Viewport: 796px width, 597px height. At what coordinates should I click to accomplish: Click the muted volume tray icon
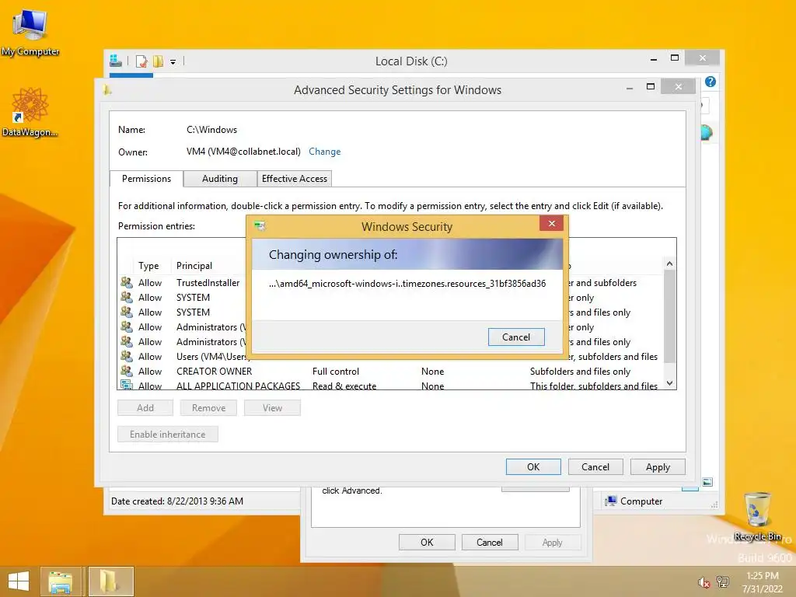coord(703,582)
